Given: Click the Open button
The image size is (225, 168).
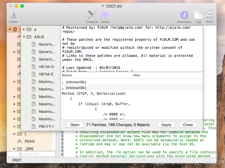Looking at the screenshot, I should pyautogui.click(x=75, y=125).
